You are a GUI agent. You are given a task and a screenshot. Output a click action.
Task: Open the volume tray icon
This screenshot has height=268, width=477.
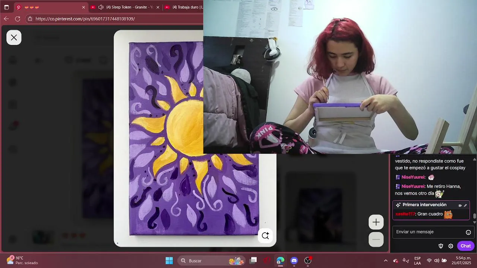click(437, 261)
